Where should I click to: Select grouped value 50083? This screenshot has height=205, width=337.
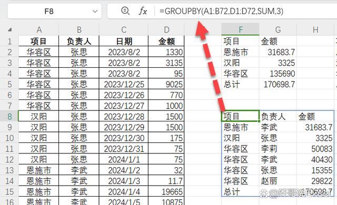315,149
